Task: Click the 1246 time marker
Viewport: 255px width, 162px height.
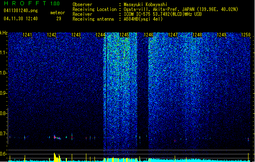Action: (x=149, y=35)
